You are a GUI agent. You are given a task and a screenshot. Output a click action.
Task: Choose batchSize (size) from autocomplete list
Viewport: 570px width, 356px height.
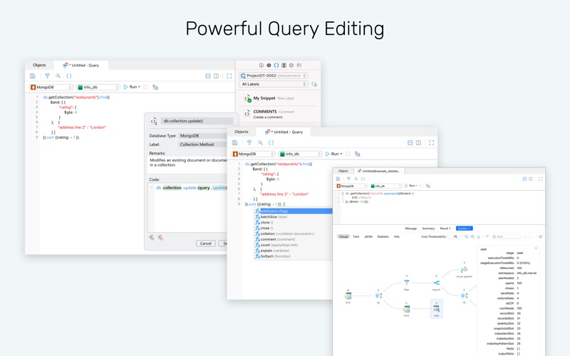(294, 217)
